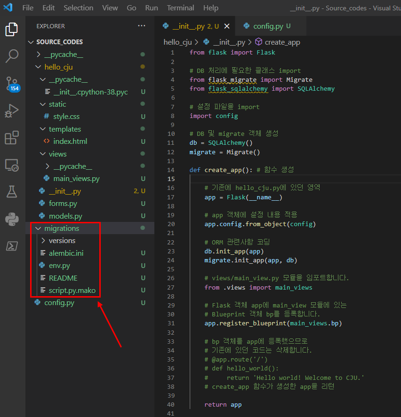Open the Remote Explorer view

point(12,165)
